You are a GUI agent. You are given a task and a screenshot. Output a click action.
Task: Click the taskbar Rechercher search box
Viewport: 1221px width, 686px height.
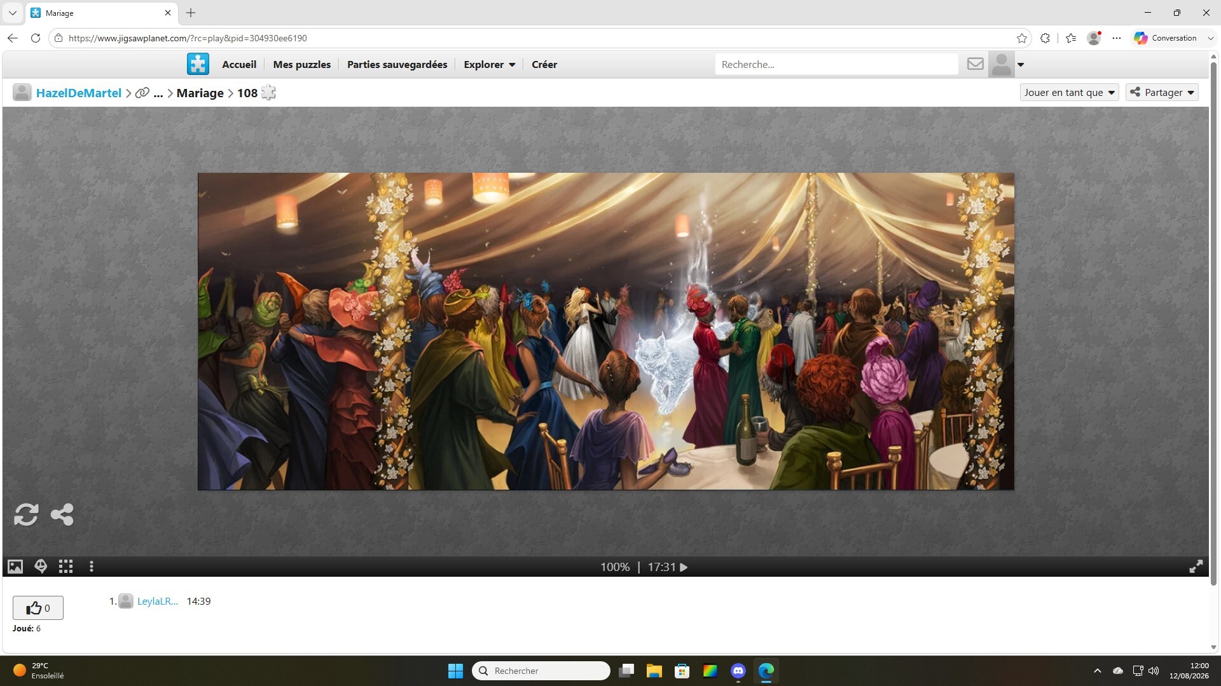point(541,671)
